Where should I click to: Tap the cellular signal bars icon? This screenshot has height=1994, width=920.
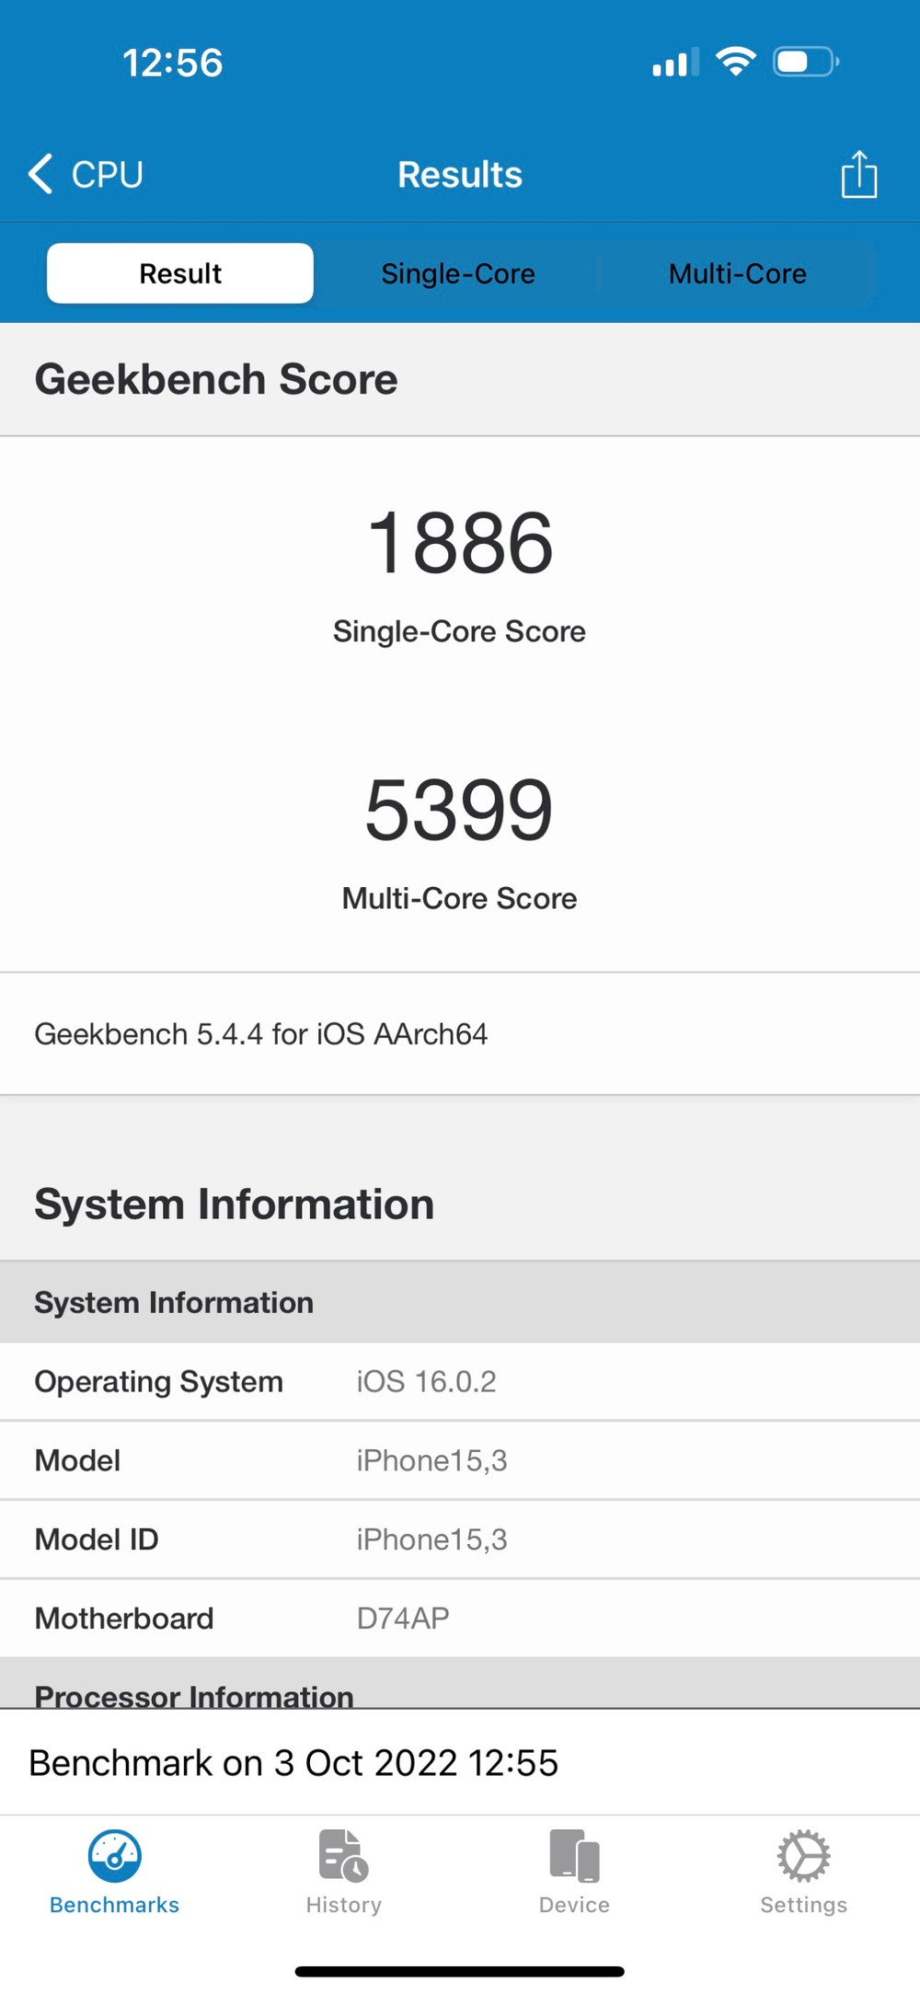pyautogui.click(x=675, y=63)
